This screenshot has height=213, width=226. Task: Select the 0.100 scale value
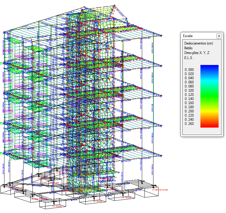point(189,90)
